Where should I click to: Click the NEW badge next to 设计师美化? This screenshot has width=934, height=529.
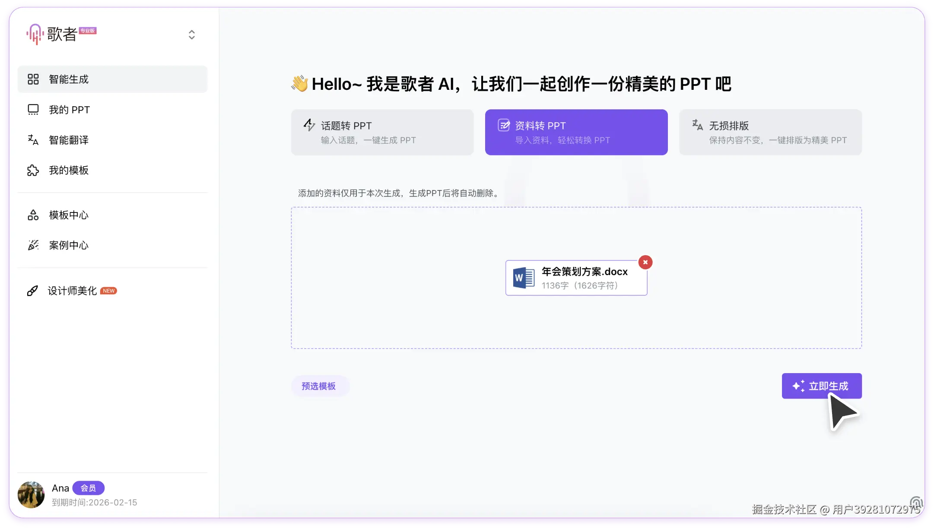pyautogui.click(x=108, y=291)
